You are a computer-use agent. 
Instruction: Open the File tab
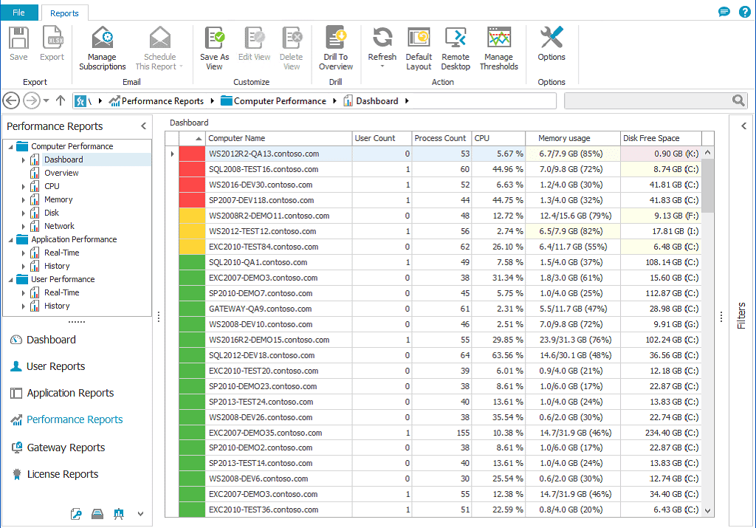point(18,13)
